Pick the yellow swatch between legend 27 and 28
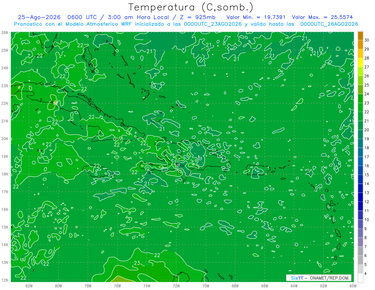The height and width of the screenshot is (290, 375). tap(360, 63)
